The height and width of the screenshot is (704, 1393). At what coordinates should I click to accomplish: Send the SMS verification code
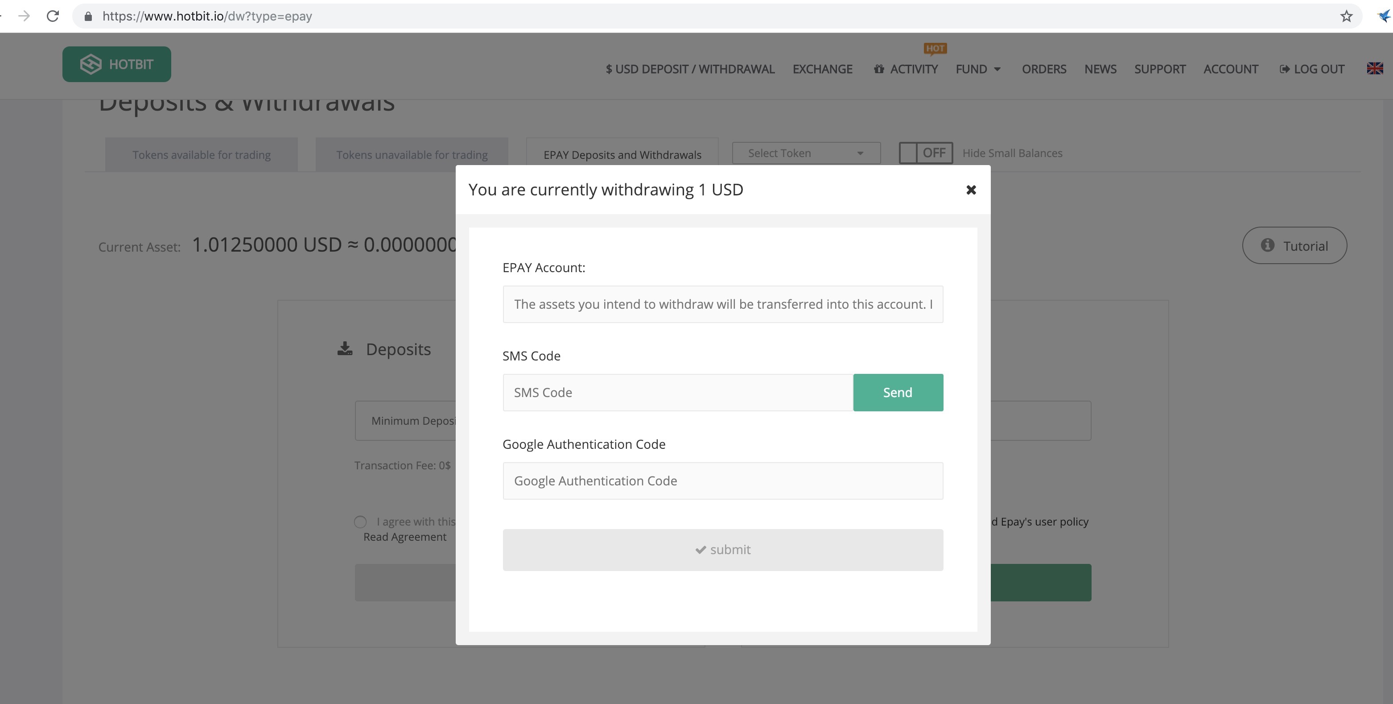coord(898,392)
